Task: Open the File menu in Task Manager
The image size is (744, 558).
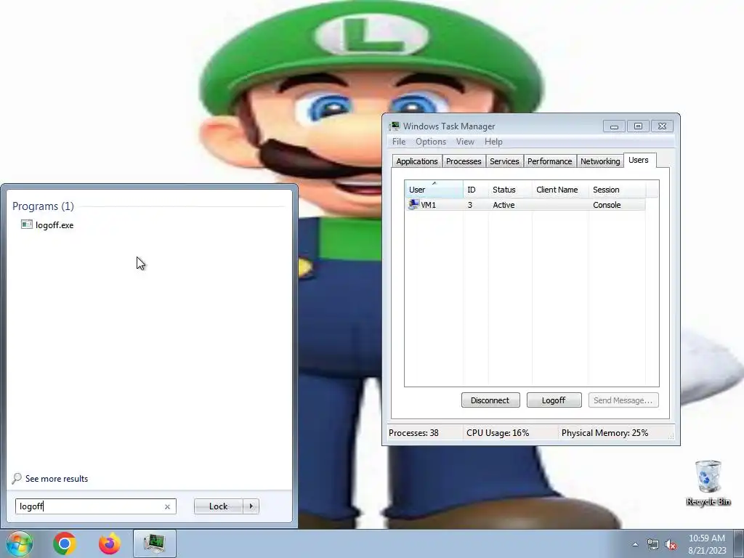Action: pyautogui.click(x=399, y=142)
